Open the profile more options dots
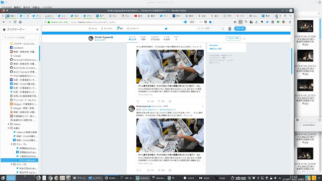This screenshot has height=181, width=322. click(x=244, y=38)
